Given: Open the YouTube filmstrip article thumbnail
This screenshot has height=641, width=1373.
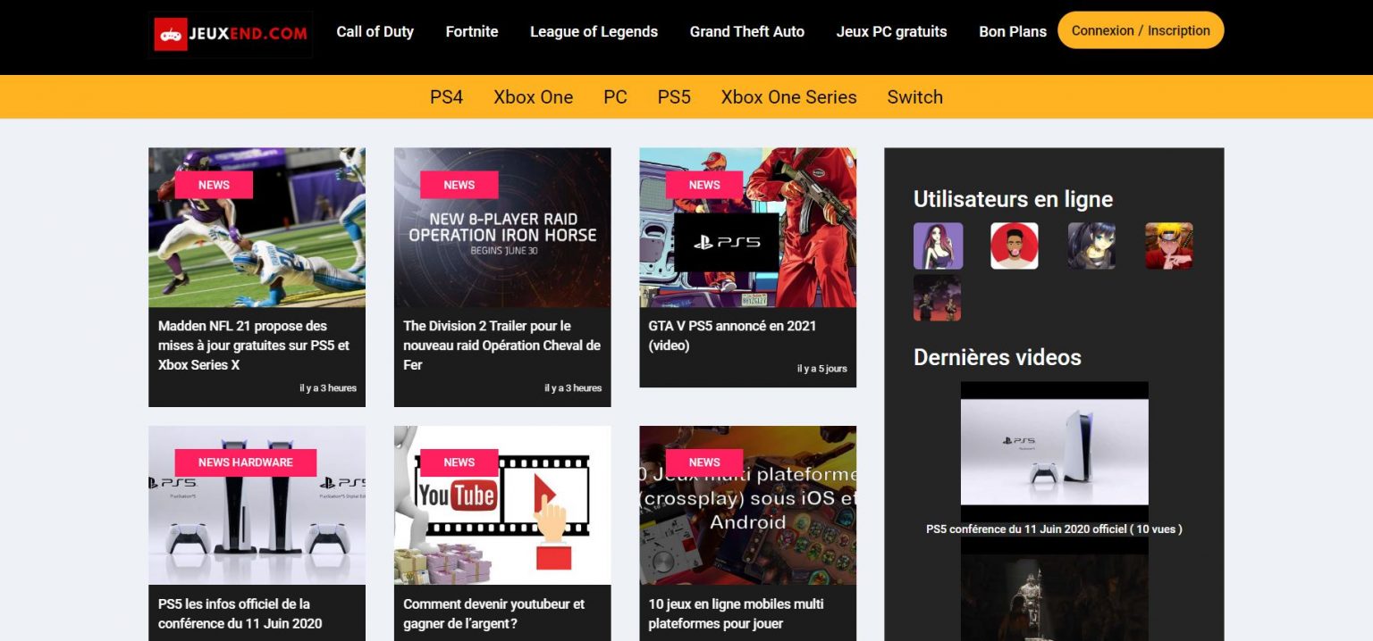Looking at the screenshot, I should pyautogui.click(x=502, y=505).
